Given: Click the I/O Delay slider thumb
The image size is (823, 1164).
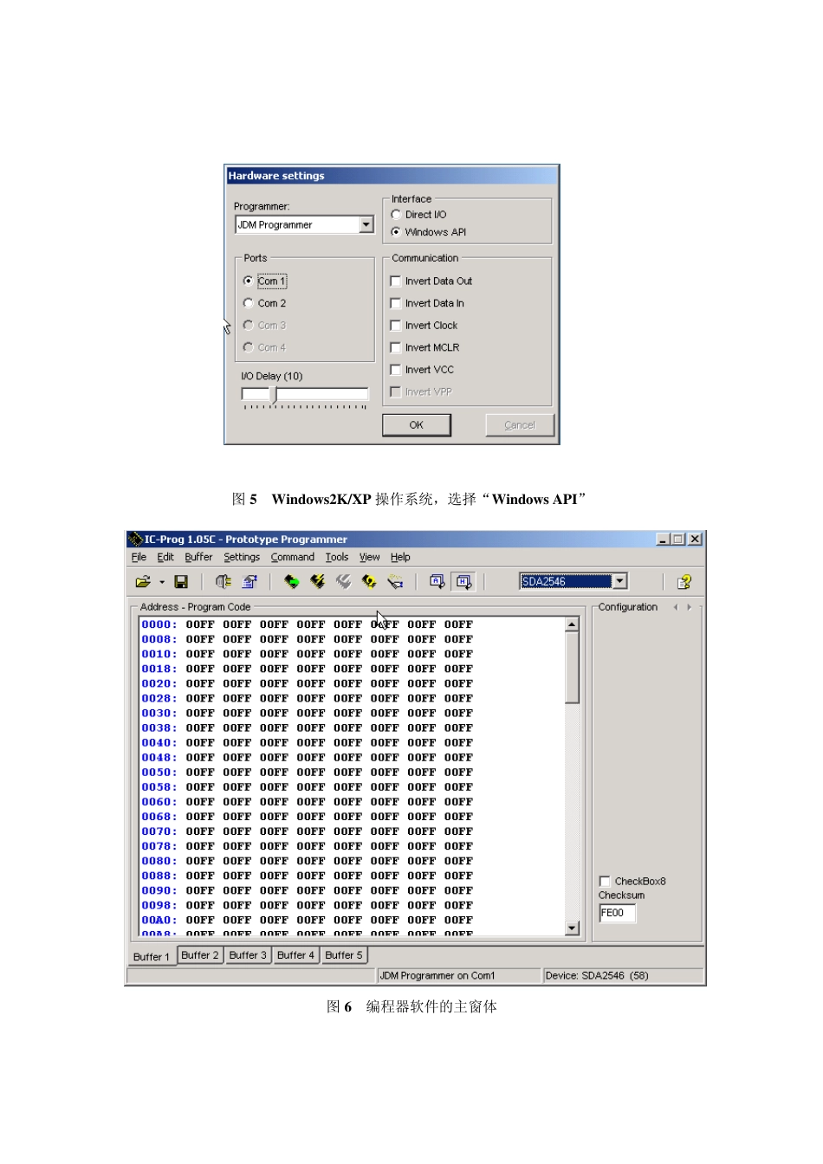Looking at the screenshot, I should [x=274, y=394].
